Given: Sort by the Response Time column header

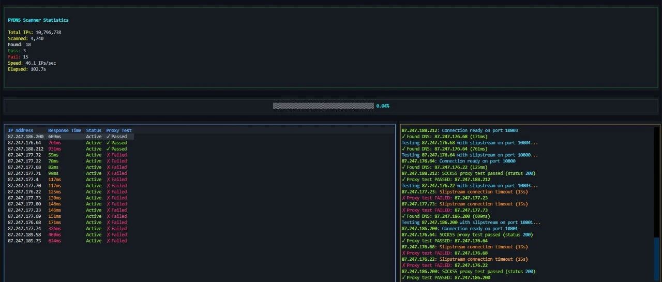Looking at the screenshot, I should pyautogui.click(x=65, y=130).
